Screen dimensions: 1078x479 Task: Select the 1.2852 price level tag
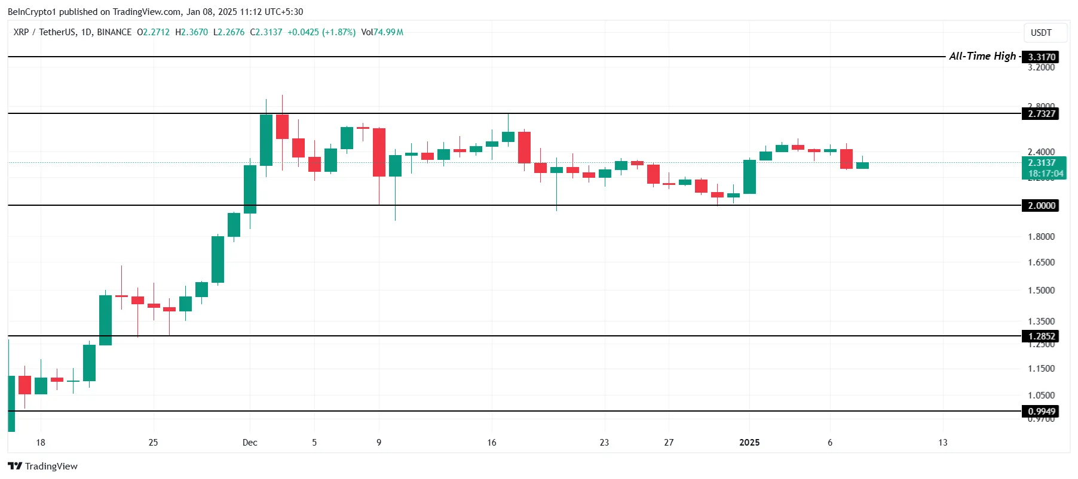1041,336
